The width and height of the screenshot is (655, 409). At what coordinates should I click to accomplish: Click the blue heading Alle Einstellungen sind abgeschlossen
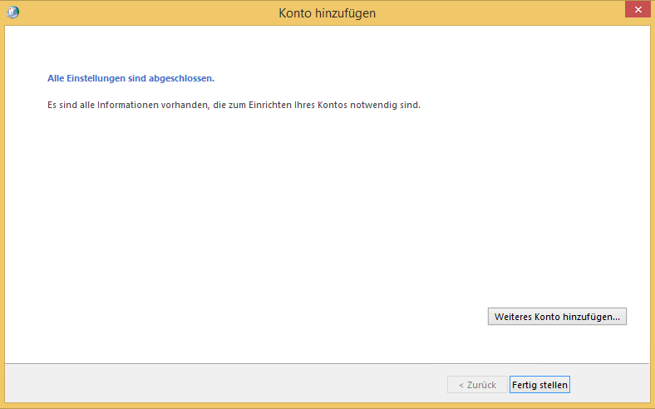[131, 78]
